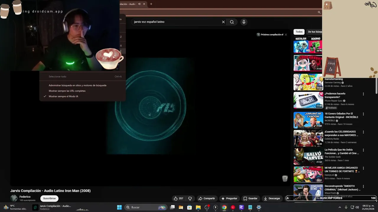Open the Aserejé 13:32 video thumbnail
The height and width of the screenshot is (212, 378).
point(308,82)
